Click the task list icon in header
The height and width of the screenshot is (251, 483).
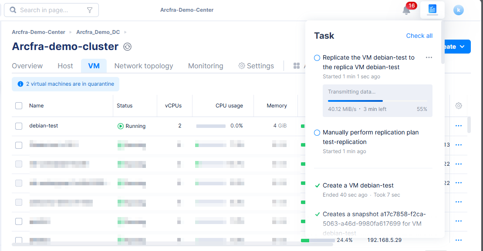pyautogui.click(x=432, y=10)
